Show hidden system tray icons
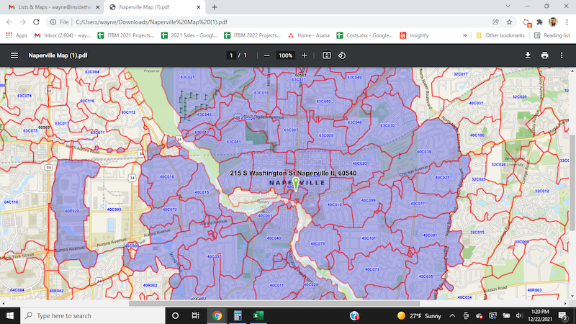This screenshot has width=576, height=324. click(452, 315)
